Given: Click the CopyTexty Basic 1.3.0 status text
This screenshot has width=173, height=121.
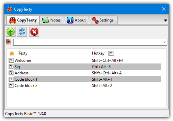Looking at the screenshot, I should pyautogui.click(x=25, y=114).
